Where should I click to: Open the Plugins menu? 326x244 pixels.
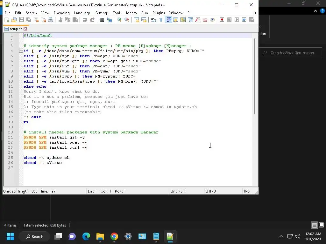pos(159,13)
